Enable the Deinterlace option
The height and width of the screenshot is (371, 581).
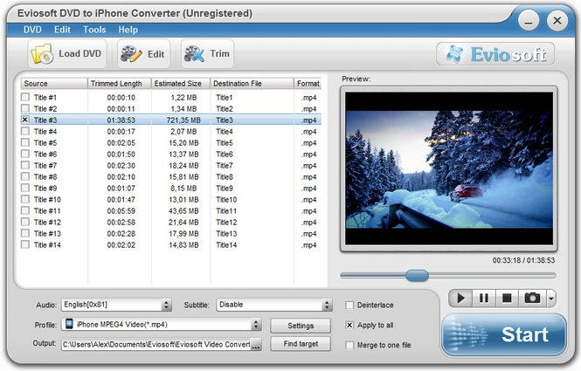click(349, 306)
